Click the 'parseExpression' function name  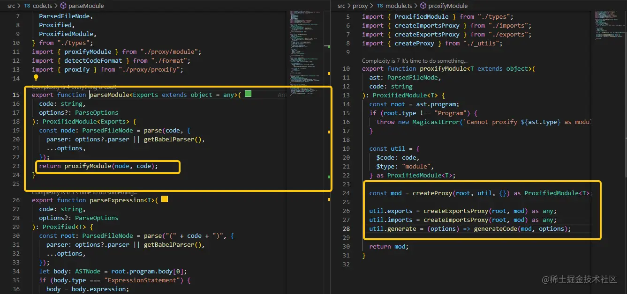coord(116,200)
